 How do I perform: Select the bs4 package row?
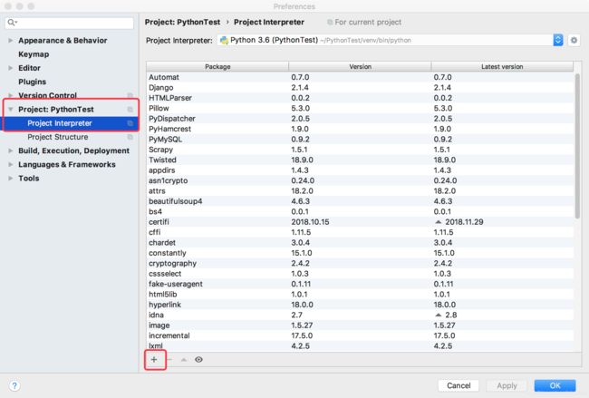point(360,211)
